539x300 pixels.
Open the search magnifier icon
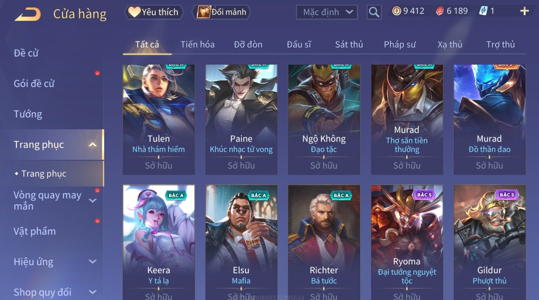point(374,12)
